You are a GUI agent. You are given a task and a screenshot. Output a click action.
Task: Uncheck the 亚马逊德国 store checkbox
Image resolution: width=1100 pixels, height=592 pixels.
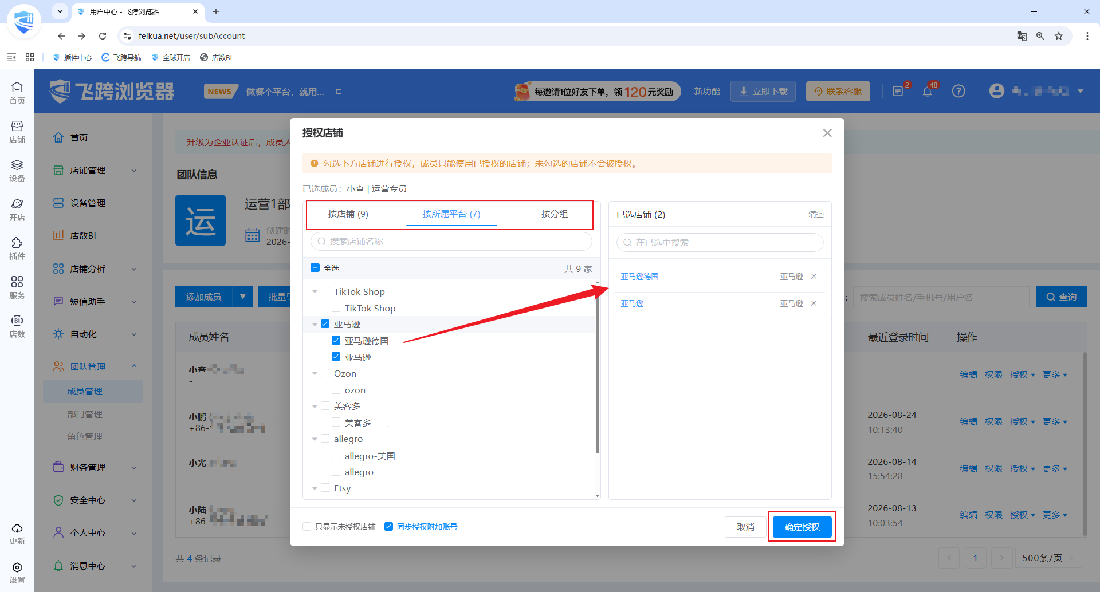click(336, 341)
